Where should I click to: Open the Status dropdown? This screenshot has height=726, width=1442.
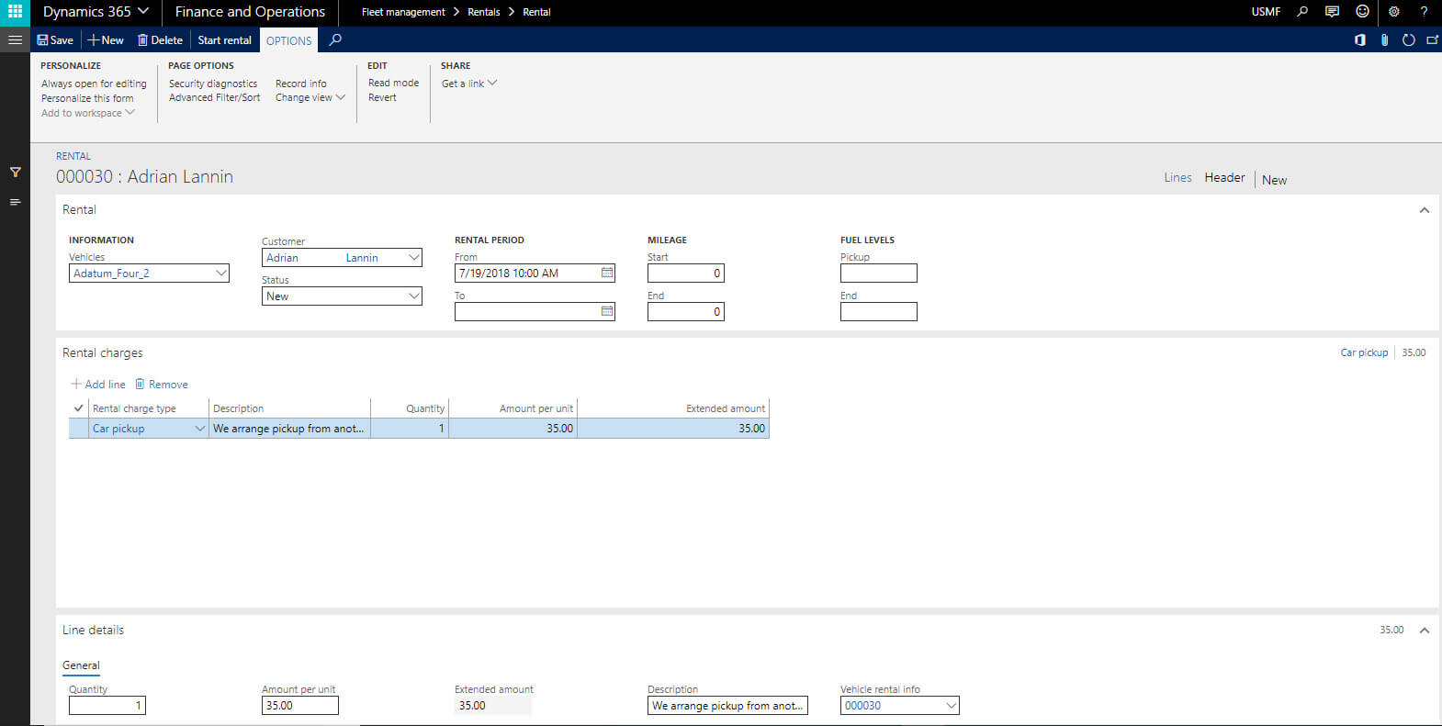click(x=413, y=296)
